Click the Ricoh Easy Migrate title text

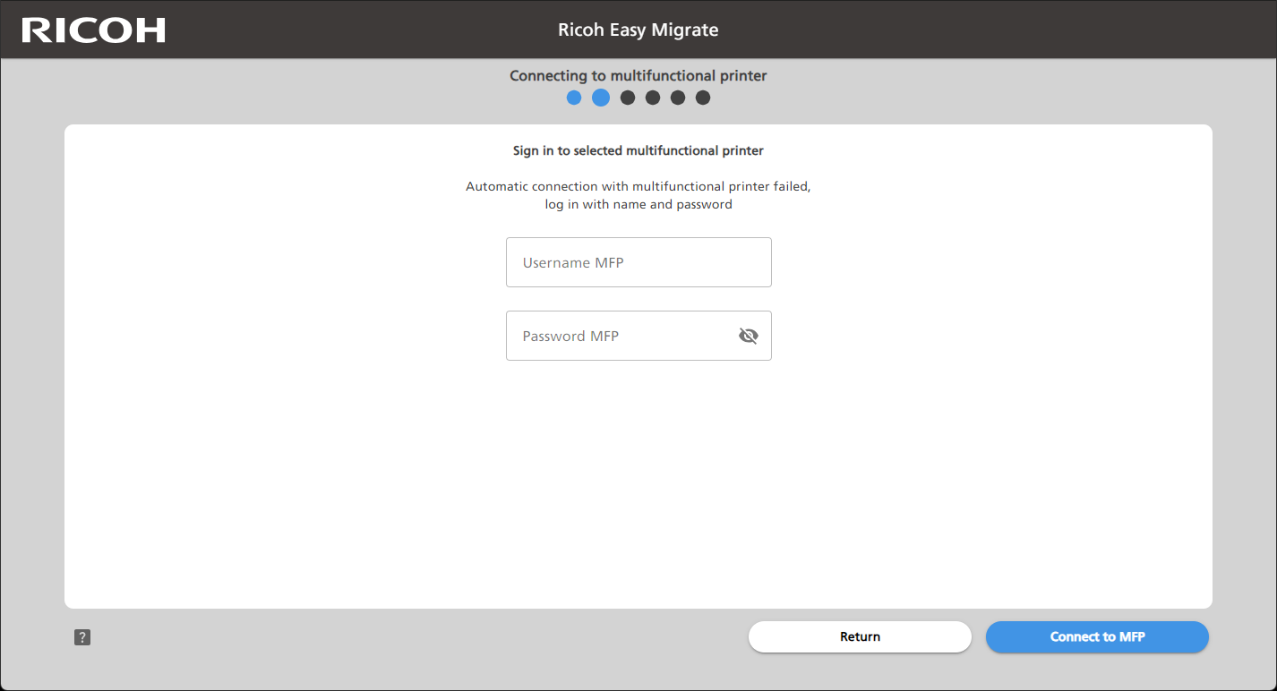click(638, 30)
